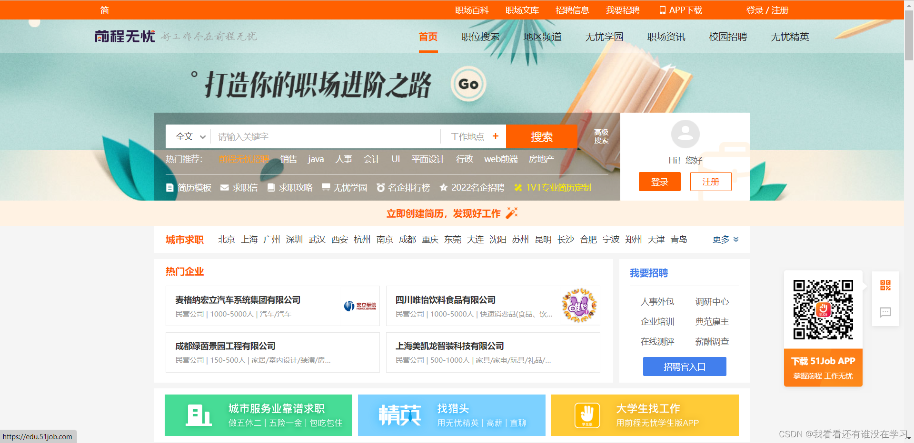Open 无忧精英 navigation tab
The image size is (914, 443).
pos(790,37)
